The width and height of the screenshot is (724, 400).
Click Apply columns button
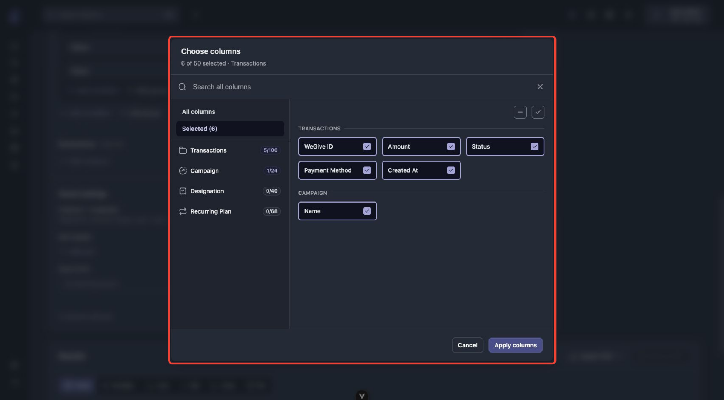[515, 345]
